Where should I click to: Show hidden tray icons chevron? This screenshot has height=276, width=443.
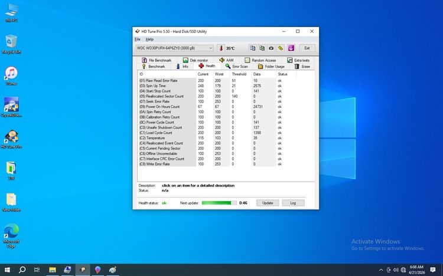coord(381,270)
